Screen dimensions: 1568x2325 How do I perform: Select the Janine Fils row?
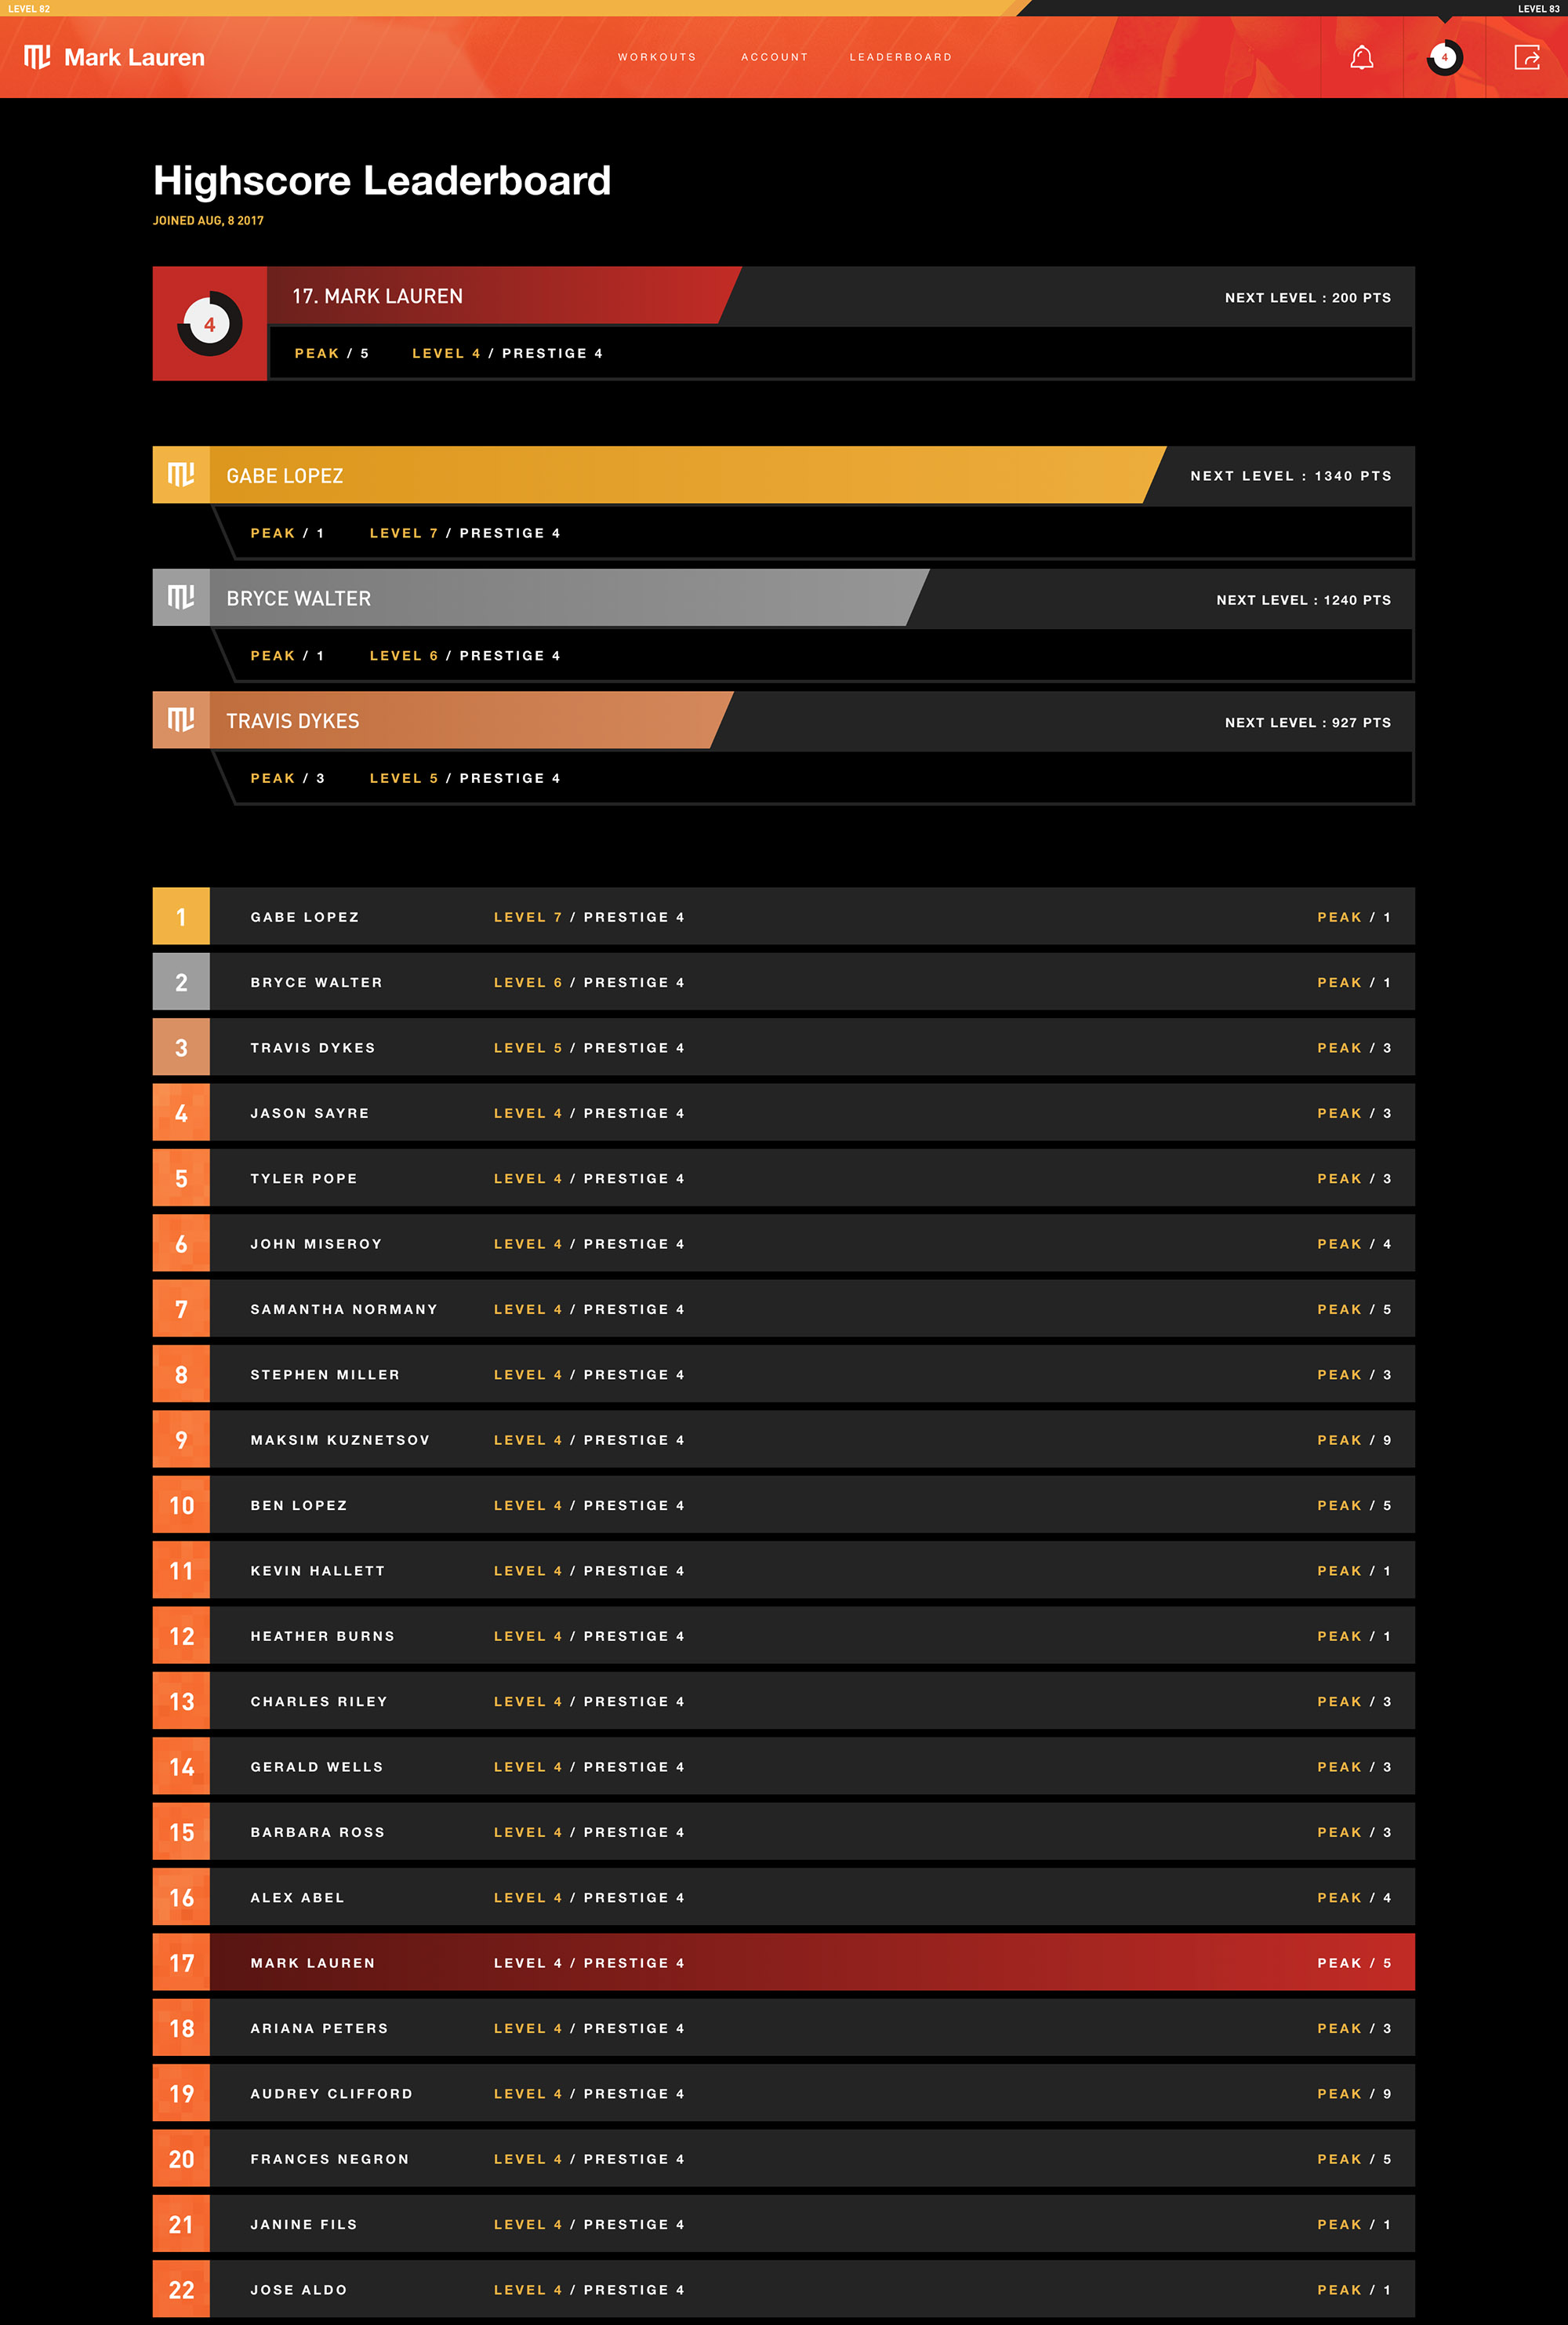pos(784,2224)
